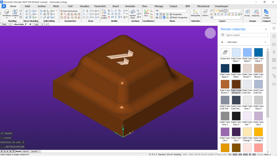Switch to Layout1 at the bottom
This screenshot has width=277, height=156.
pos(25,151)
